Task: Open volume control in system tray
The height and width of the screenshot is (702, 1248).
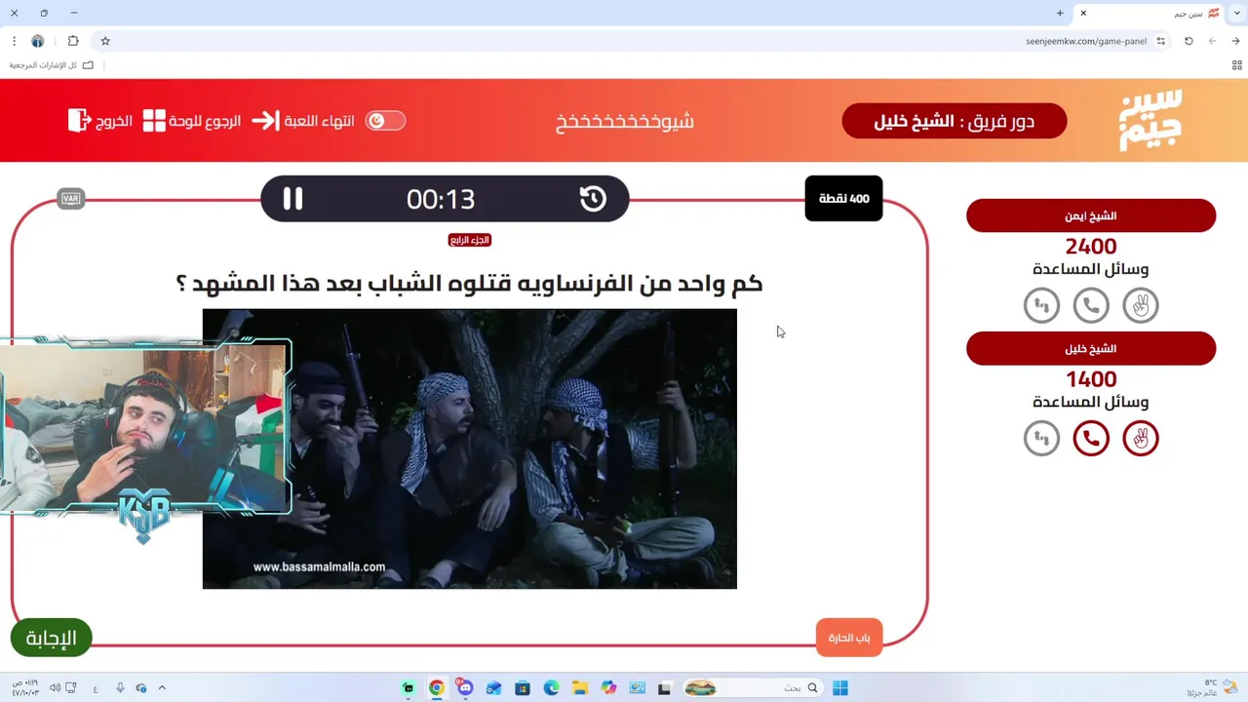Action: click(56, 688)
